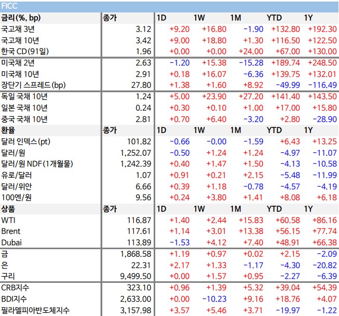Screen dimensions: 339x316
Task: Click 1M header in 상품 section
Action: tap(236, 209)
